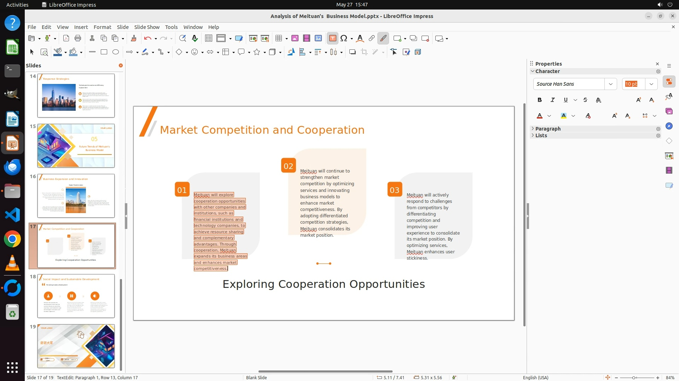Screen dimensions: 679x381
Task: Open the font name dropdown
Action: [610, 84]
